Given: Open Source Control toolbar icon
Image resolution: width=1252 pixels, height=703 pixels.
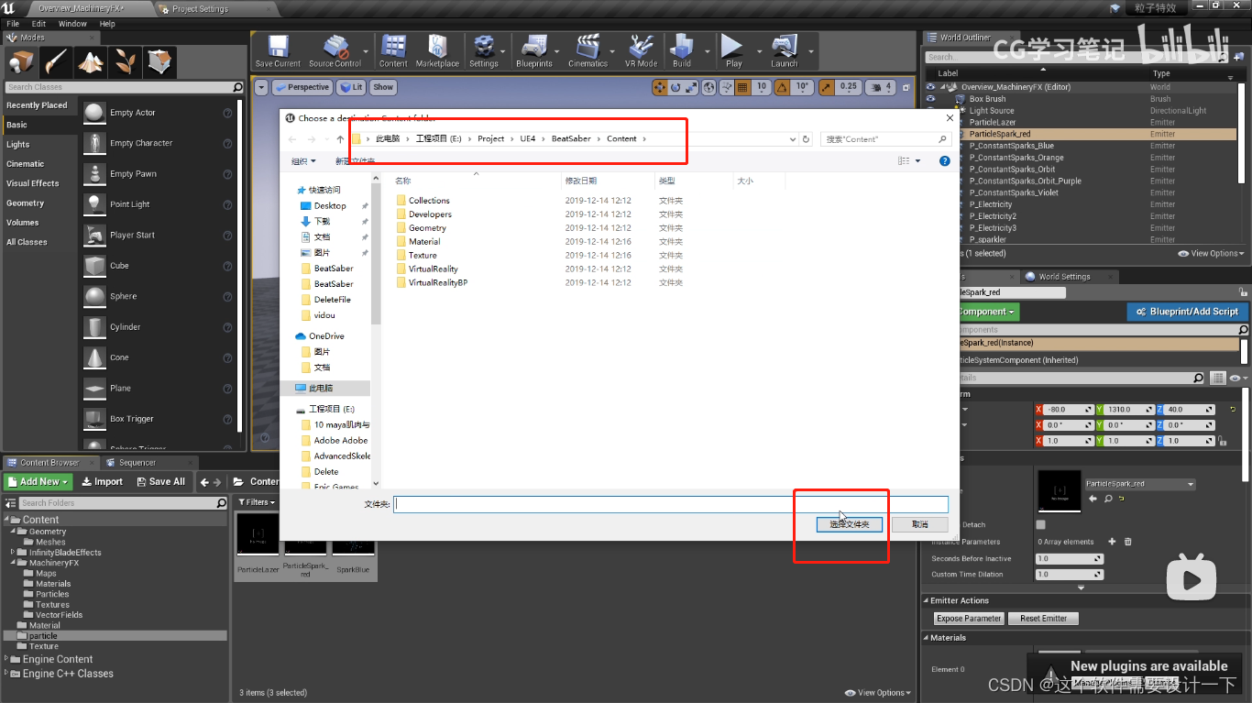Looking at the screenshot, I should coord(335,51).
